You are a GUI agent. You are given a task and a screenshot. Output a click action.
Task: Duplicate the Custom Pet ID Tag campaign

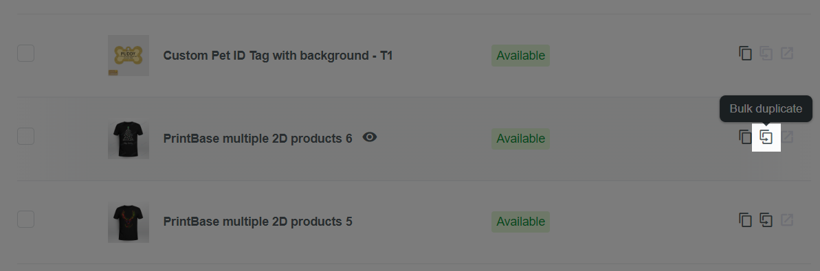745,54
